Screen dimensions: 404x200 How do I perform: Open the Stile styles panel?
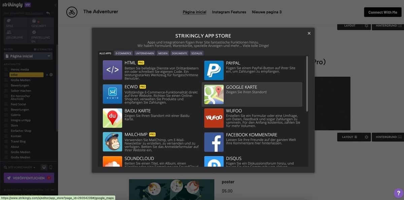click(16, 23)
